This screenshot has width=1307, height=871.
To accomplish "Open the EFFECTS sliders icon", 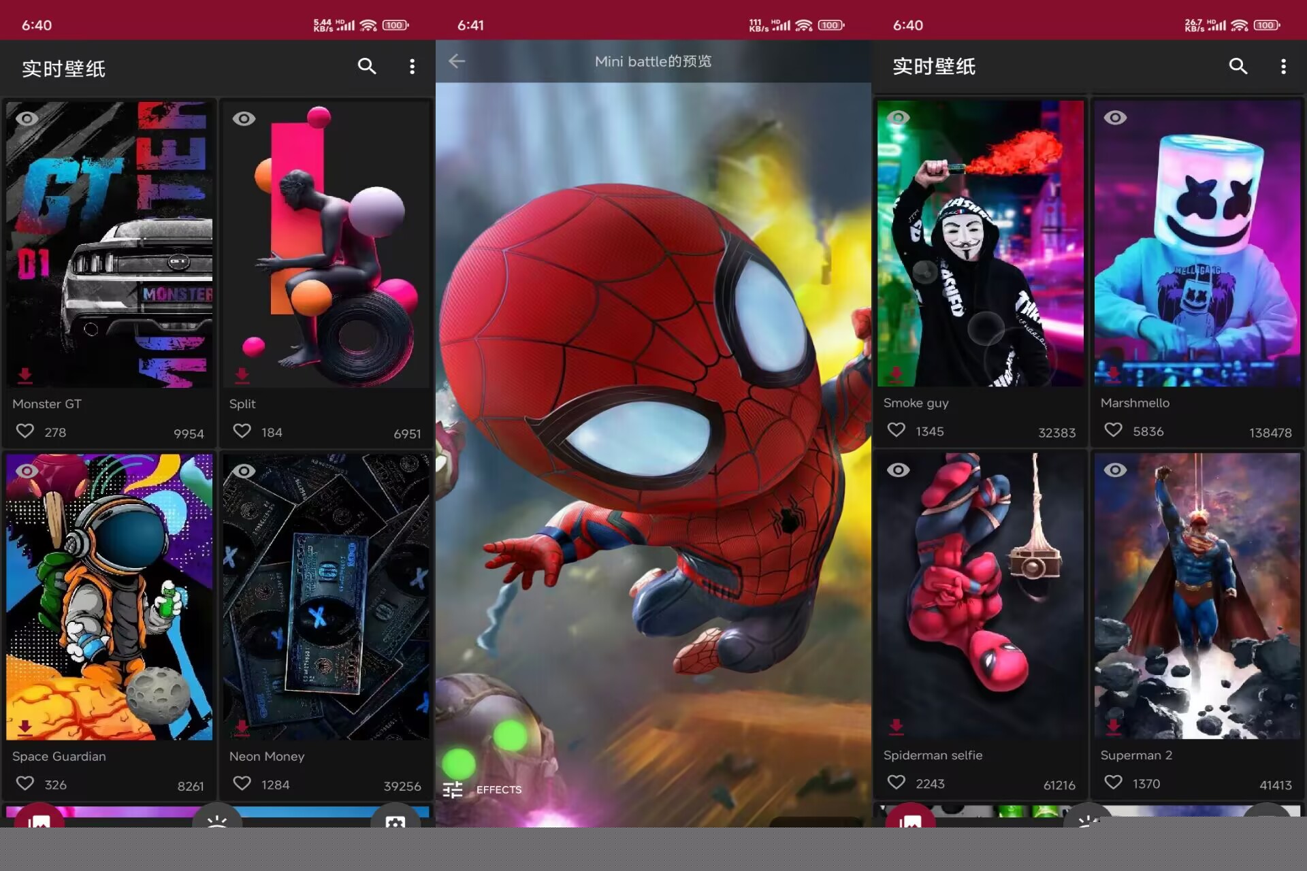I will pyautogui.click(x=453, y=789).
